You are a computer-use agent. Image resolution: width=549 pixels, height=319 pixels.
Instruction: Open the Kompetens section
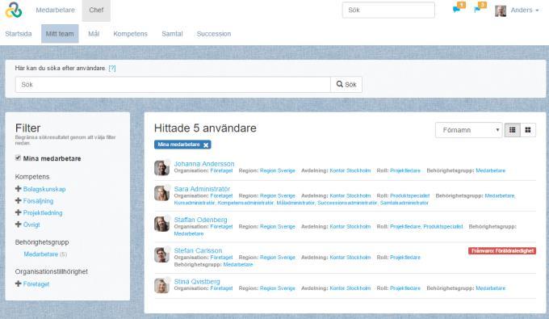click(x=130, y=34)
